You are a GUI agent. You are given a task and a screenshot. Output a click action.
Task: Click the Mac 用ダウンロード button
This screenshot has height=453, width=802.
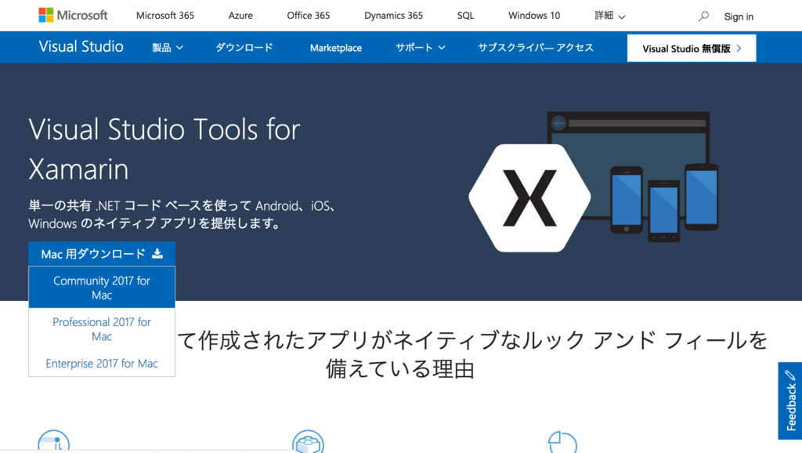[102, 254]
